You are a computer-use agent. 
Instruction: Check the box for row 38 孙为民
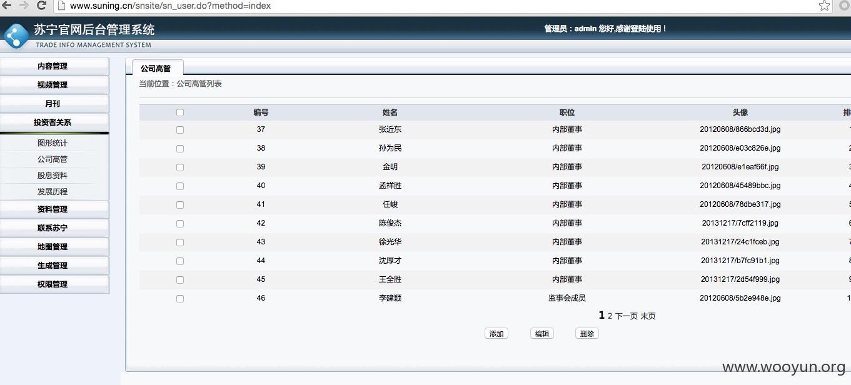180,149
